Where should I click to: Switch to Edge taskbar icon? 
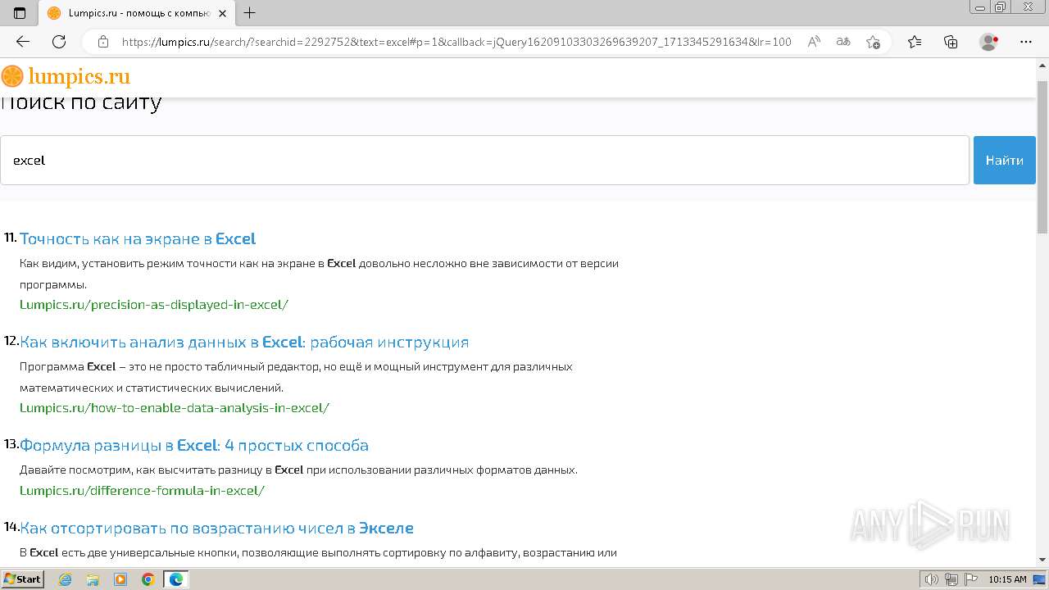(x=176, y=579)
